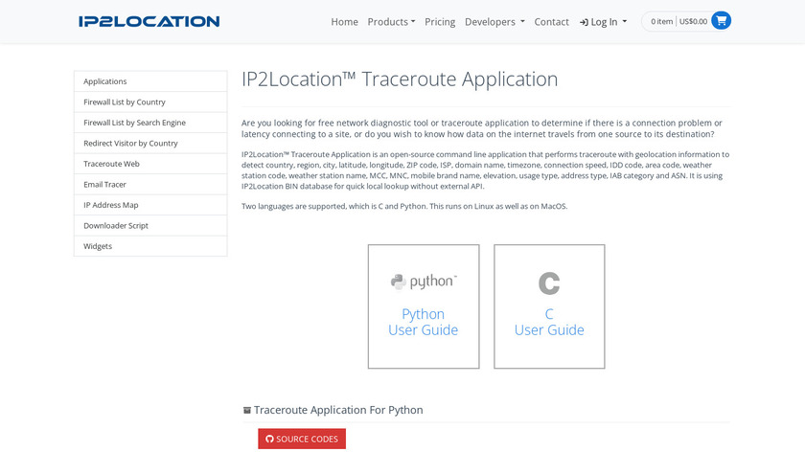Expand the Products dropdown menu

(x=391, y=22)
